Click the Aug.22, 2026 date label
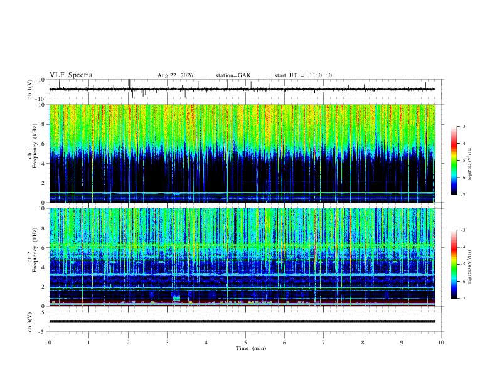This screenshot has height=384, width=497. click(x=175, y=75)
